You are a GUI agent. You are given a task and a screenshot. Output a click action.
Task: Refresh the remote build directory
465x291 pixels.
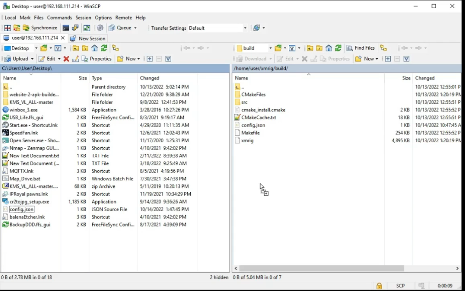pos(338,48)
